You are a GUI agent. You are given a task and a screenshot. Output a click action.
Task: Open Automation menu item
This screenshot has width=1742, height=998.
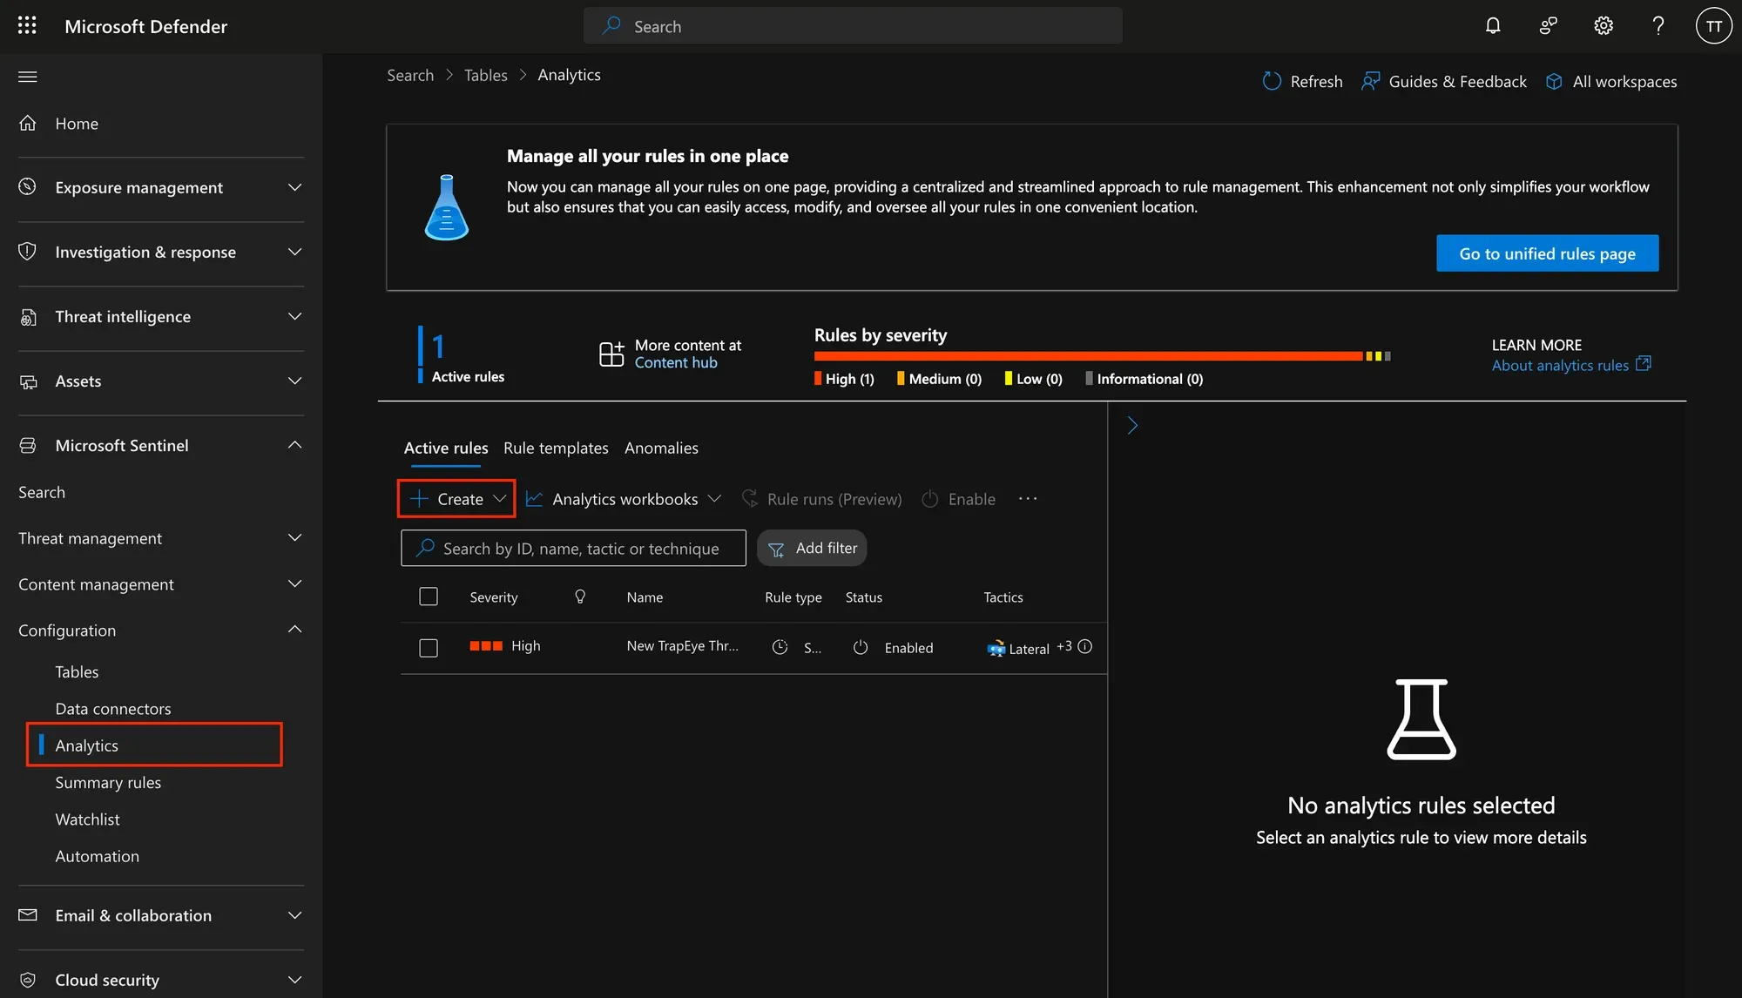click(97, 856)
